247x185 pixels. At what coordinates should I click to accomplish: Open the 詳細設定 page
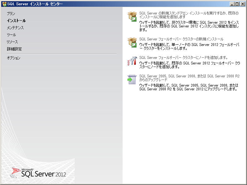[14, 49]
